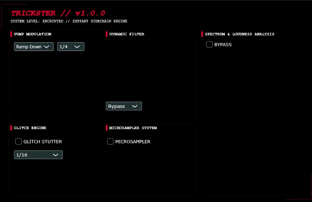Enable the MICROSAMPLER checkbox
The width and height of the screenshot is (312, 202).
(x=110, y=141)
